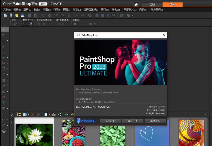Open the Red Eye tool flyout arrow
The width and height of the screenshot is (212, 146).
point(7,63)
